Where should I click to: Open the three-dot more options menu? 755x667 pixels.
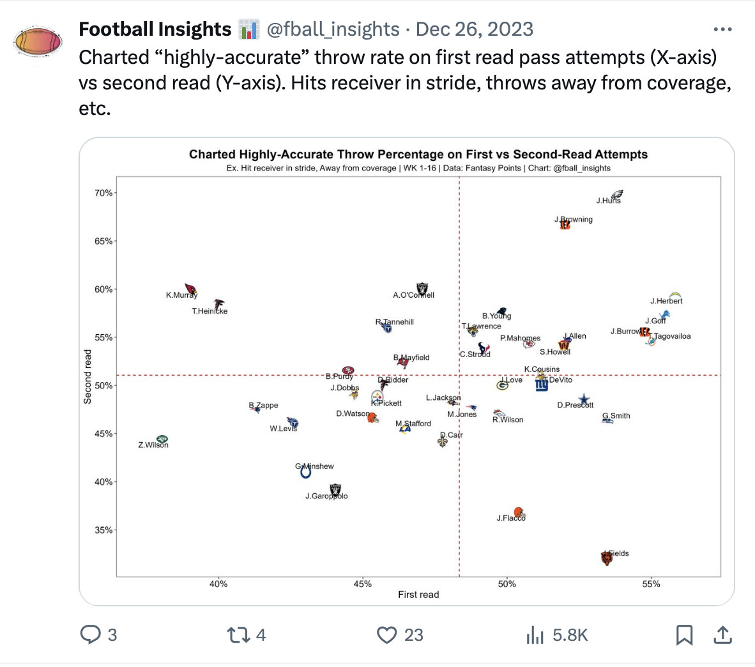pos(722,29)
